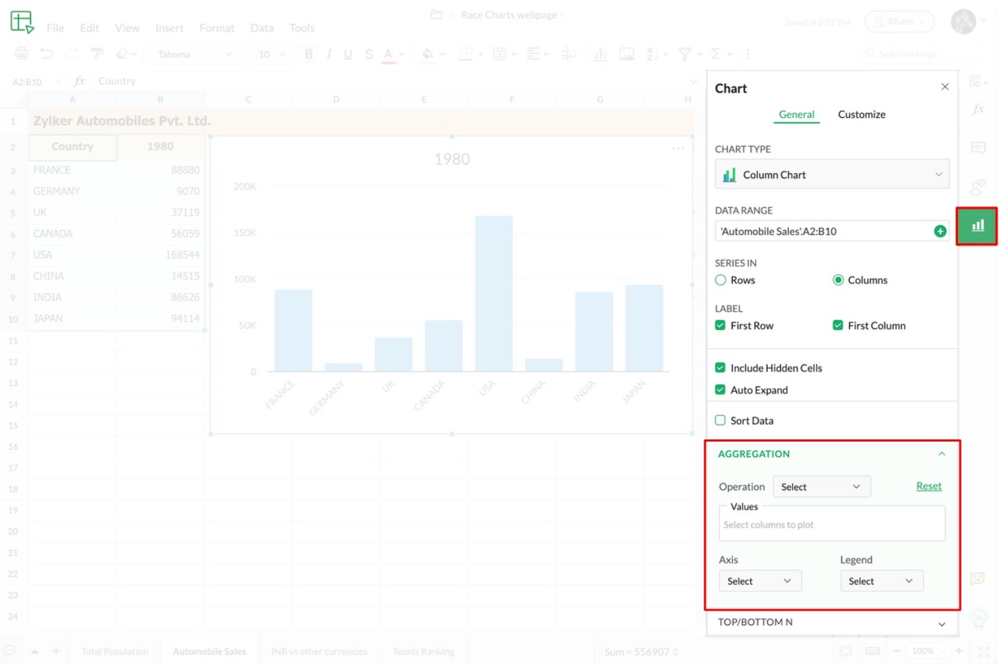This screenshot has height=664, width=1003.
Task: Uncheck the First Row label checkbox
Action: (x=720, y=326)
